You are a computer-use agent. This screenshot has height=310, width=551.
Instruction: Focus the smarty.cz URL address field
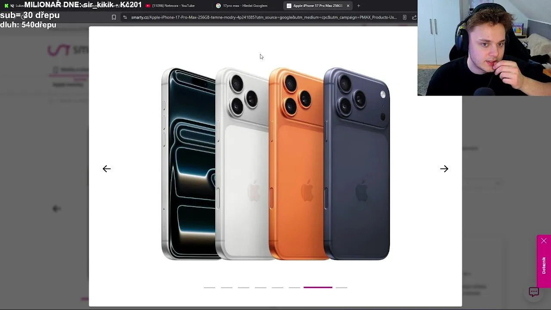[x=264, y=17]
